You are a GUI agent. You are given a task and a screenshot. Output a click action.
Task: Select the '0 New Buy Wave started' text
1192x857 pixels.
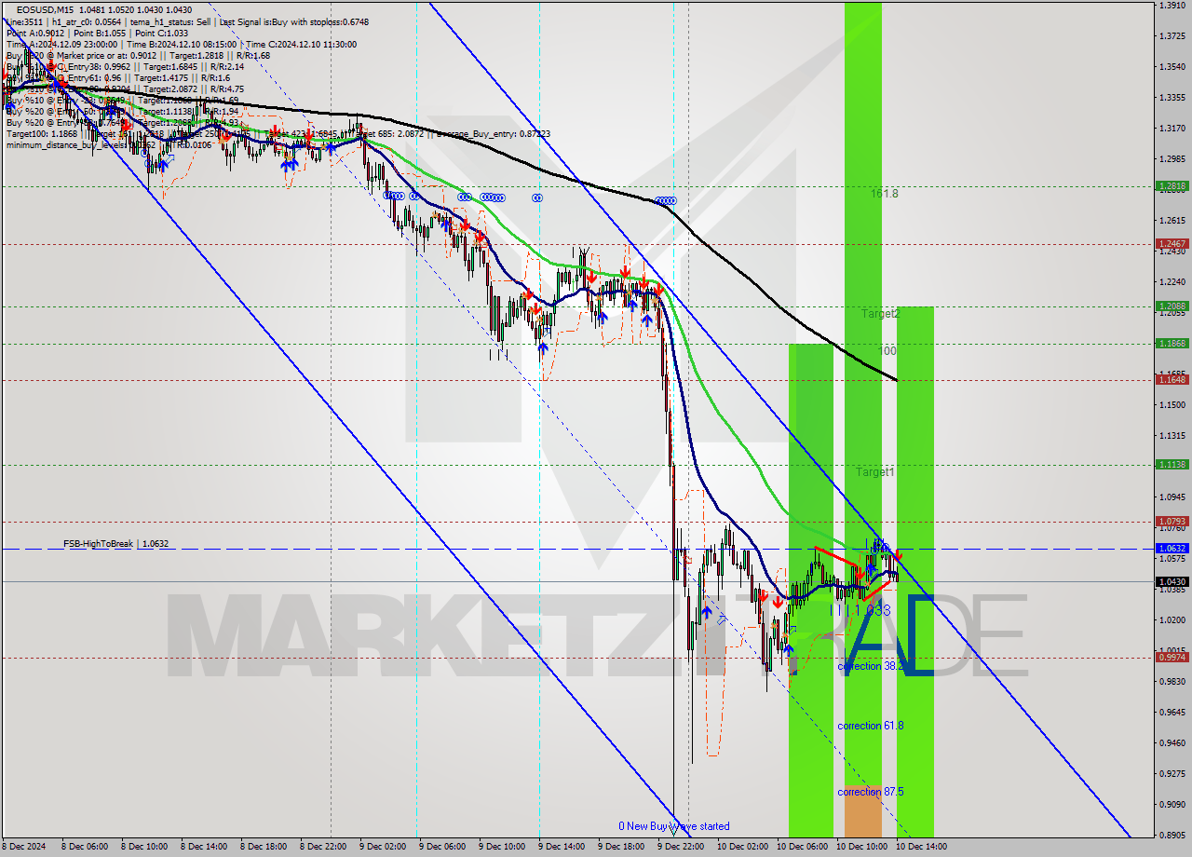674,826
